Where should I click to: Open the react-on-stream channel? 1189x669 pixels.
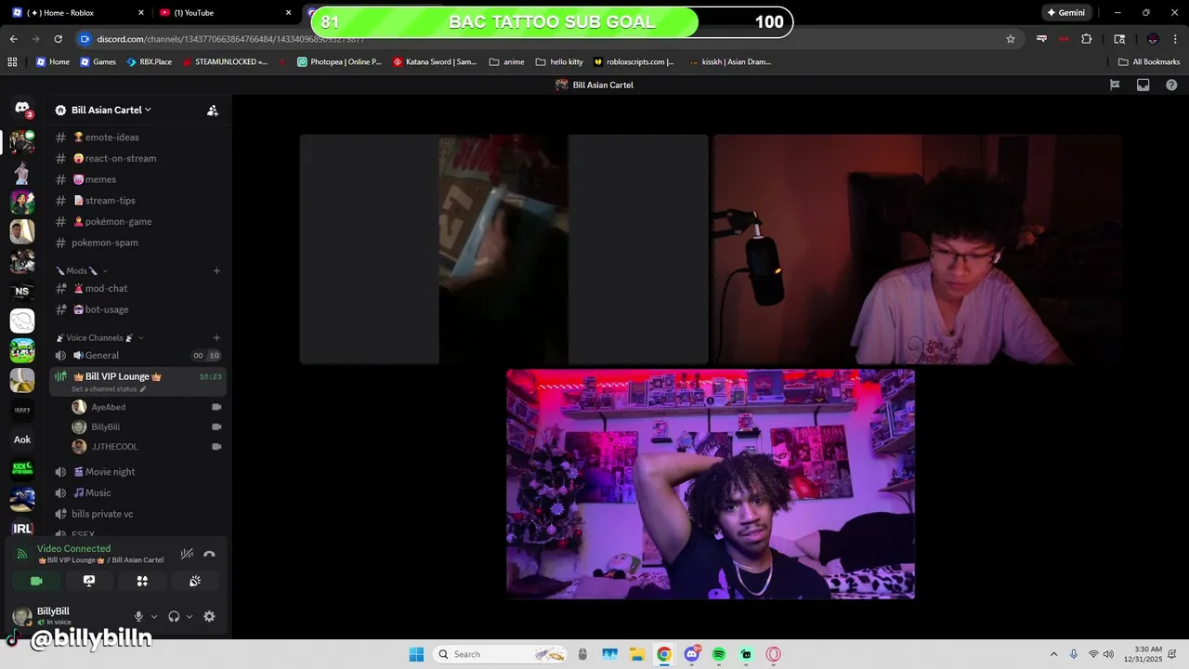(x=139, y=158)
